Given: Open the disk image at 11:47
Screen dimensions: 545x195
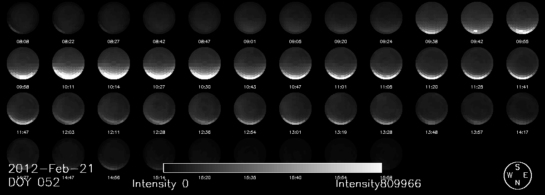Looking at the screenshot, I should (23, 109).
